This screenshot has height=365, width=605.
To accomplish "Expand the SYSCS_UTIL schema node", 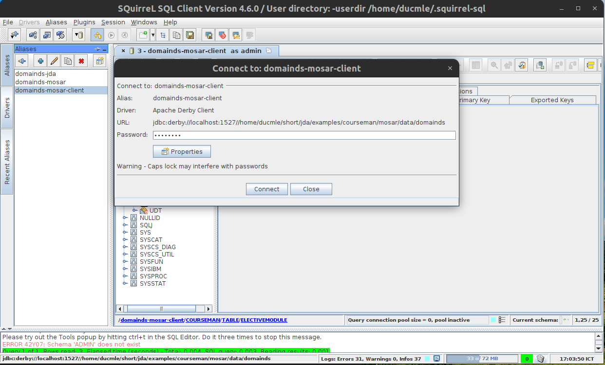I will 125,255.
